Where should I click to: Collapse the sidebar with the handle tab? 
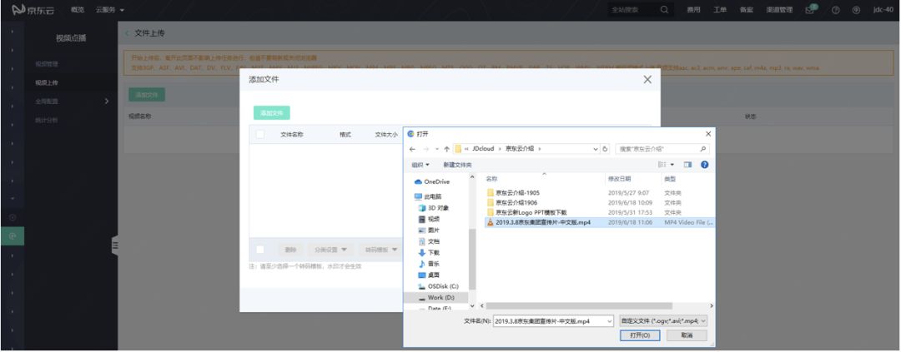[115, 245]
